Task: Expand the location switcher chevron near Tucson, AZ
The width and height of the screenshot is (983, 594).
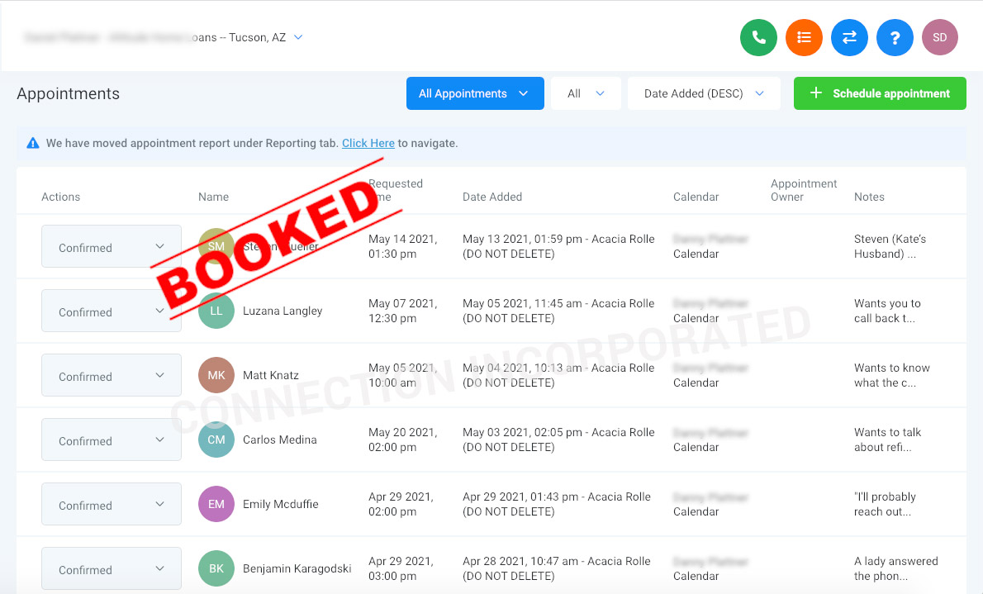Action: 298,38
